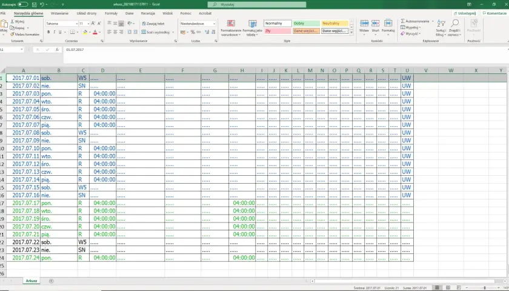Screen dimensions: 509x291
Task: Expand the cell styles gallery
Action: [351, 33]
